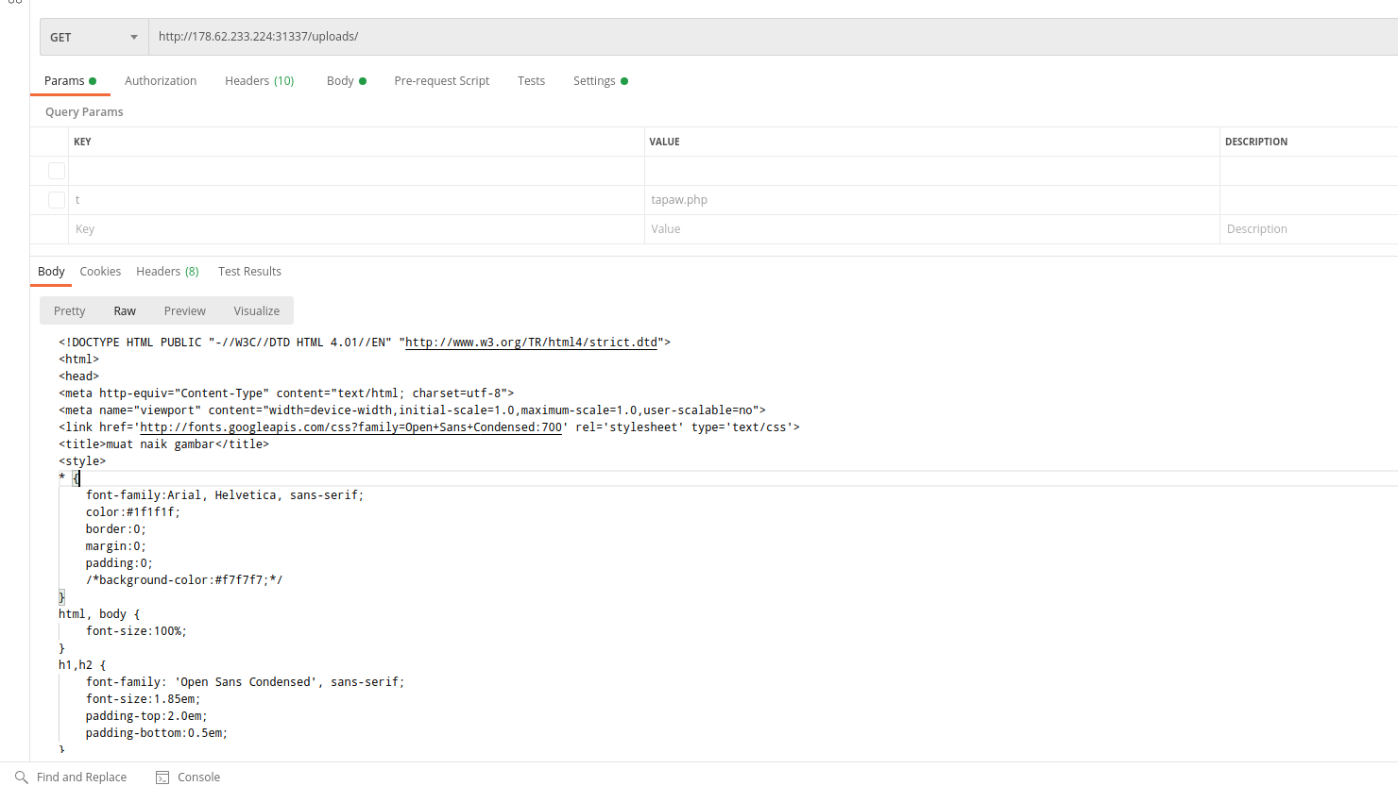Follow the w3.org strict.dtd link
This screenshot has height=786, width=1398.
531,343
